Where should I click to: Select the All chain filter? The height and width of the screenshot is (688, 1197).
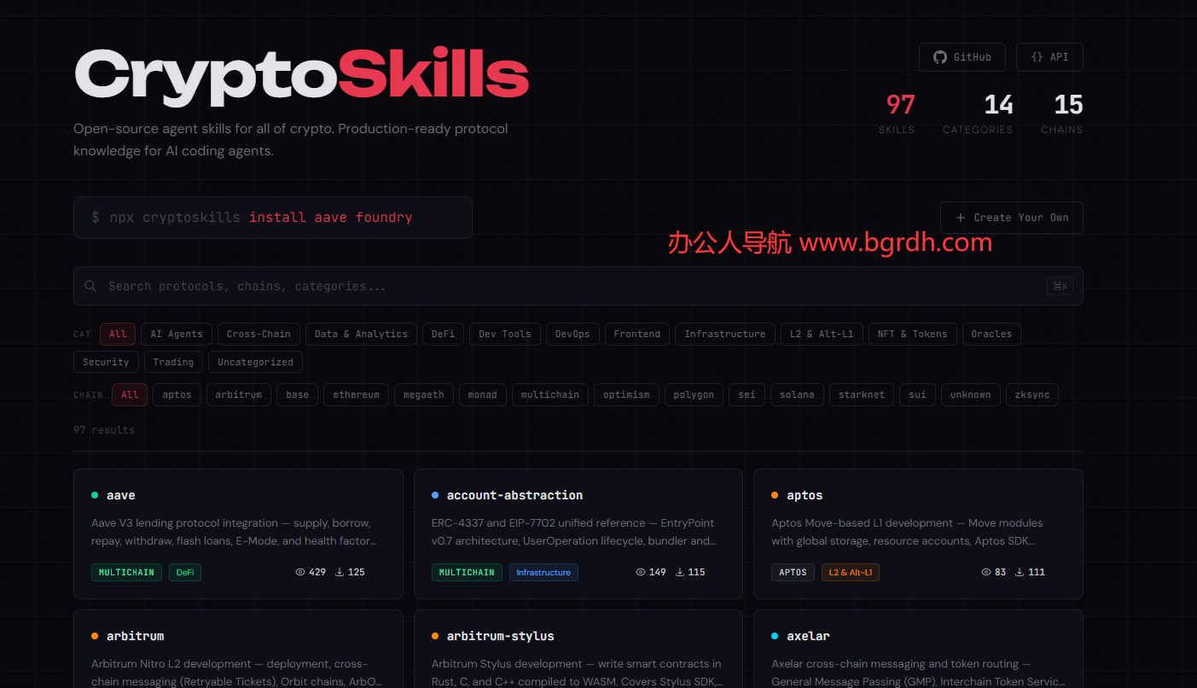(x=130, y=394)
